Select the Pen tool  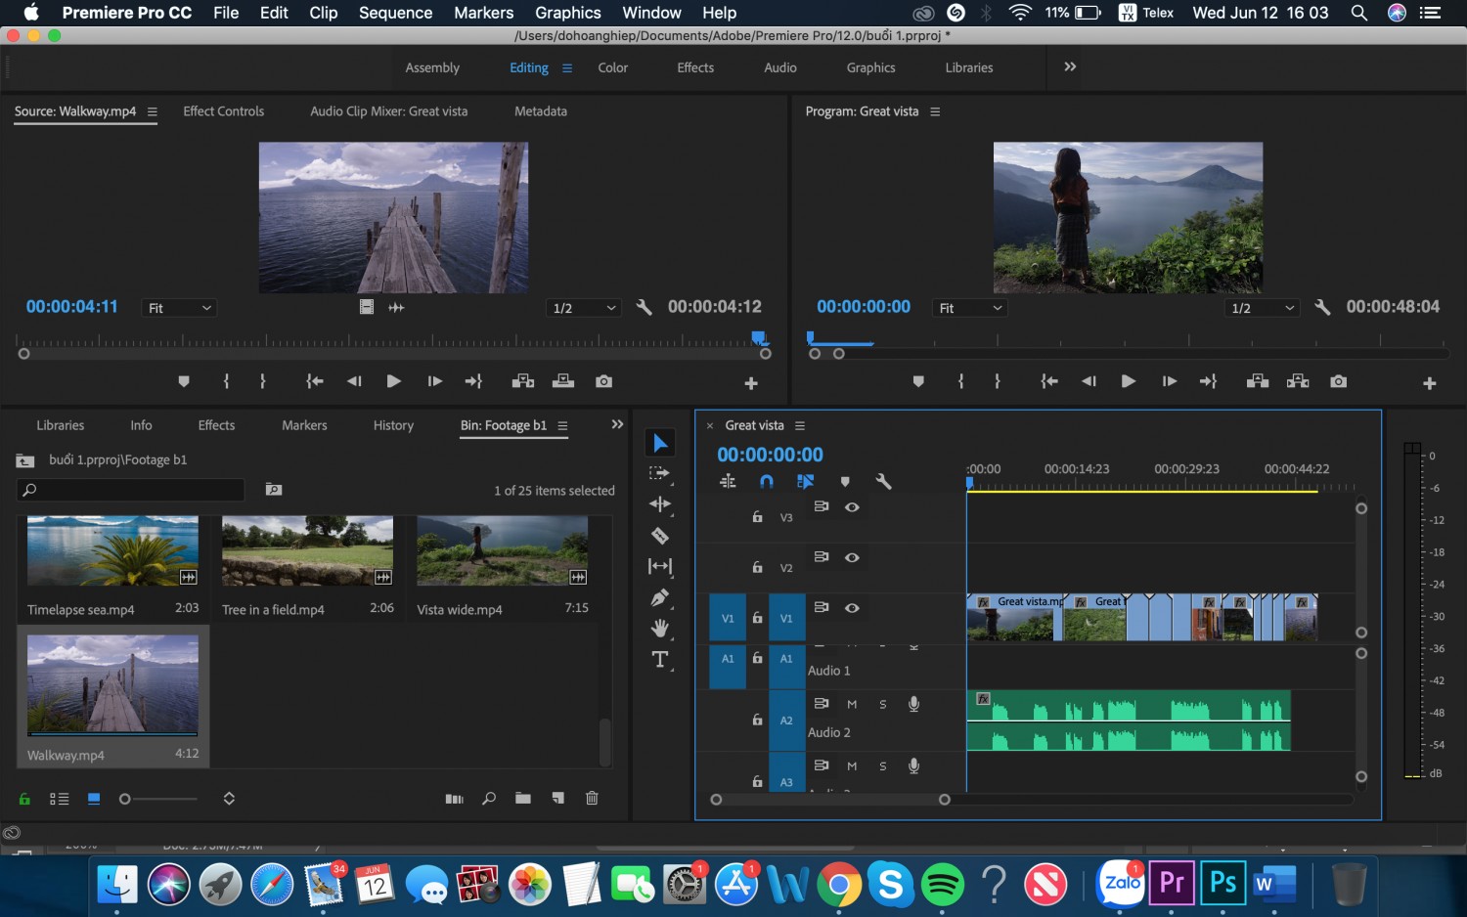[x=660, y=597]
